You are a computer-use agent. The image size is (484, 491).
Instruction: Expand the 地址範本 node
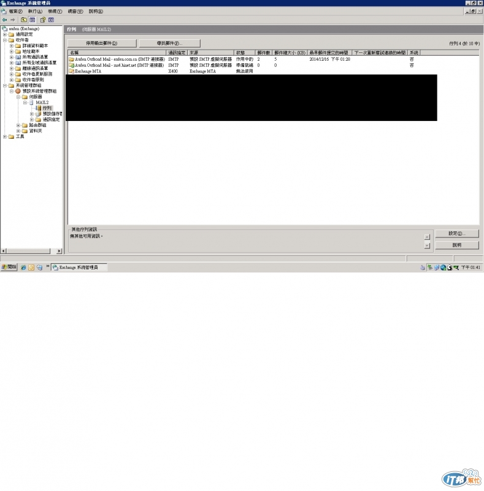click(12, 52)
